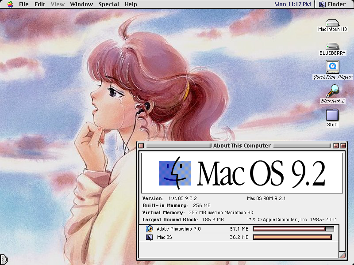354x265 pixels.
Task: Click the Mac OS memory usage bar
Action: tap(292, 237)
